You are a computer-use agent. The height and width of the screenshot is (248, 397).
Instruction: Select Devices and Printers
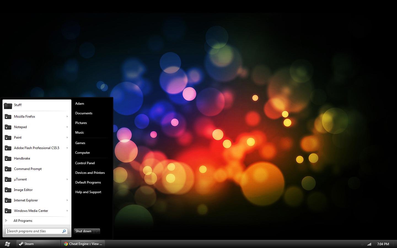point(90,173)
